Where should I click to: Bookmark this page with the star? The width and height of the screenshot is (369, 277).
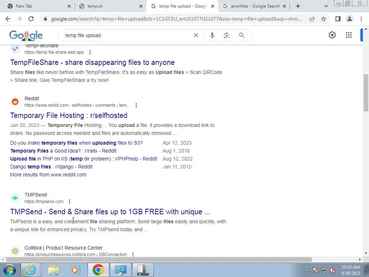point(324,19)
